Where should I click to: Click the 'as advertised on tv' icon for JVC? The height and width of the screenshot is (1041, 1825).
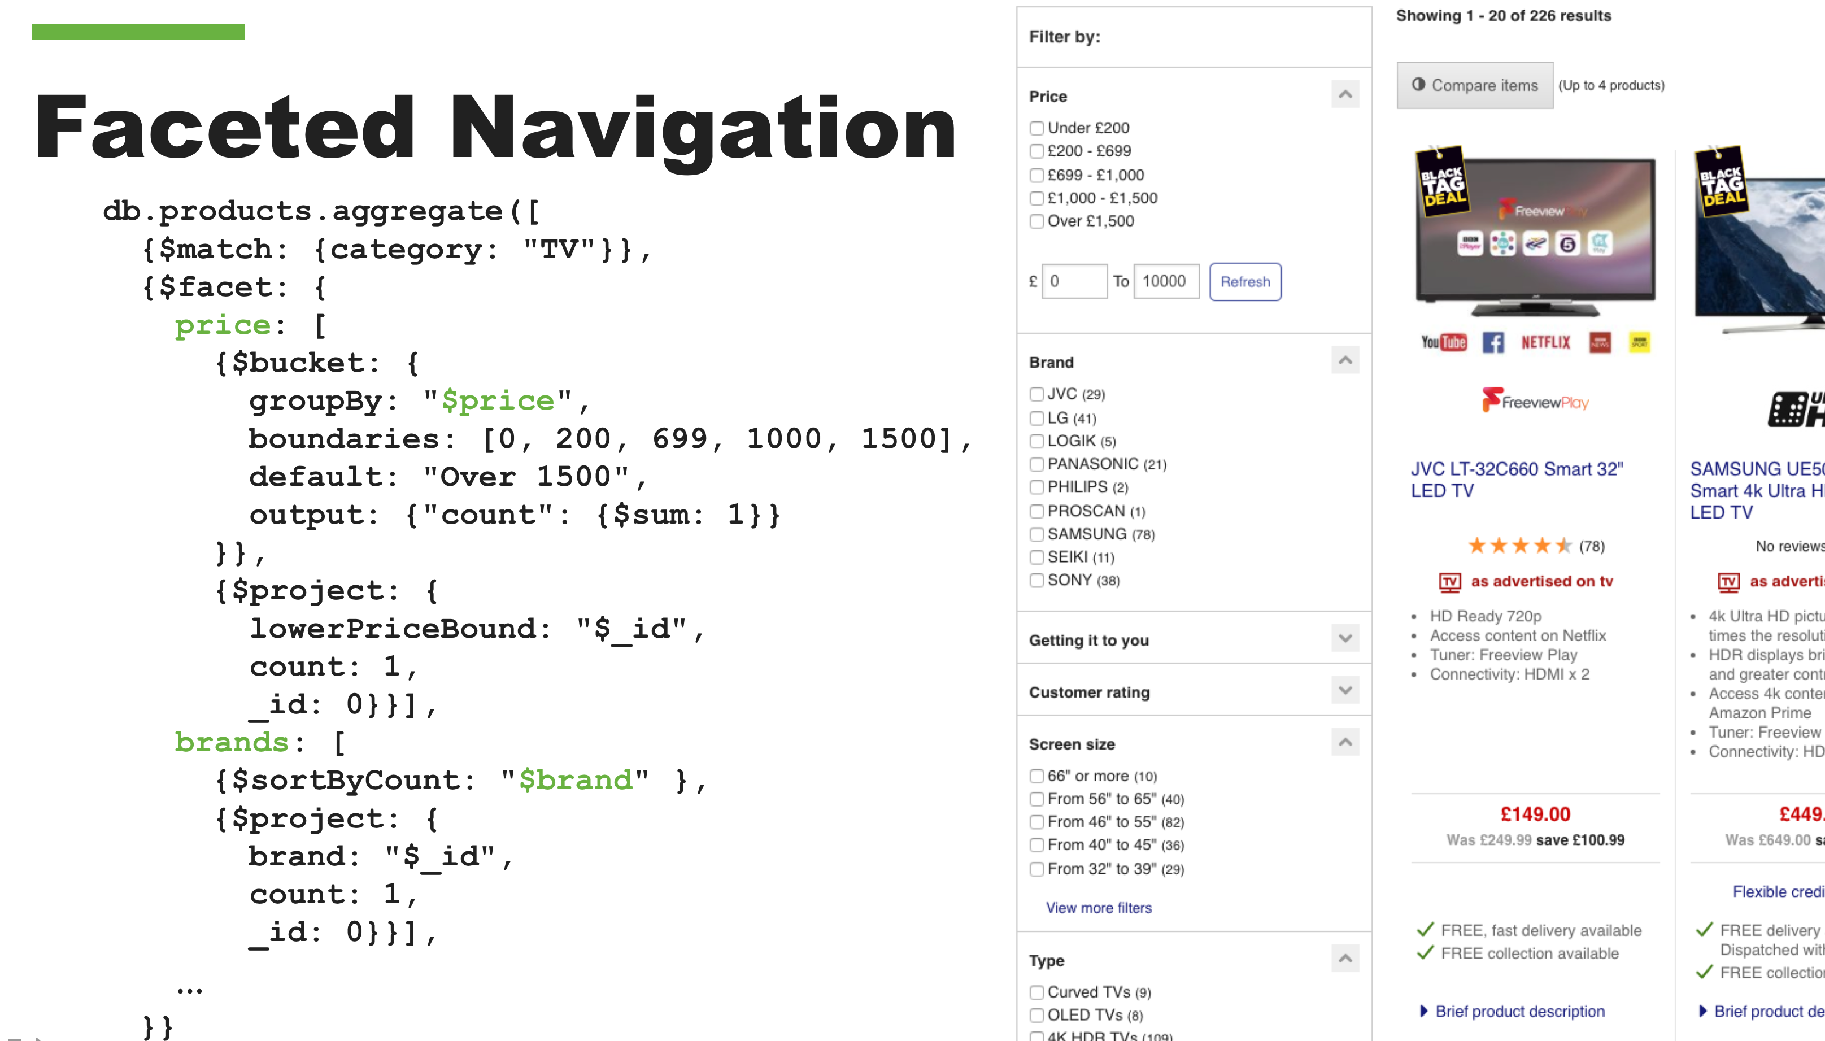1450,582
